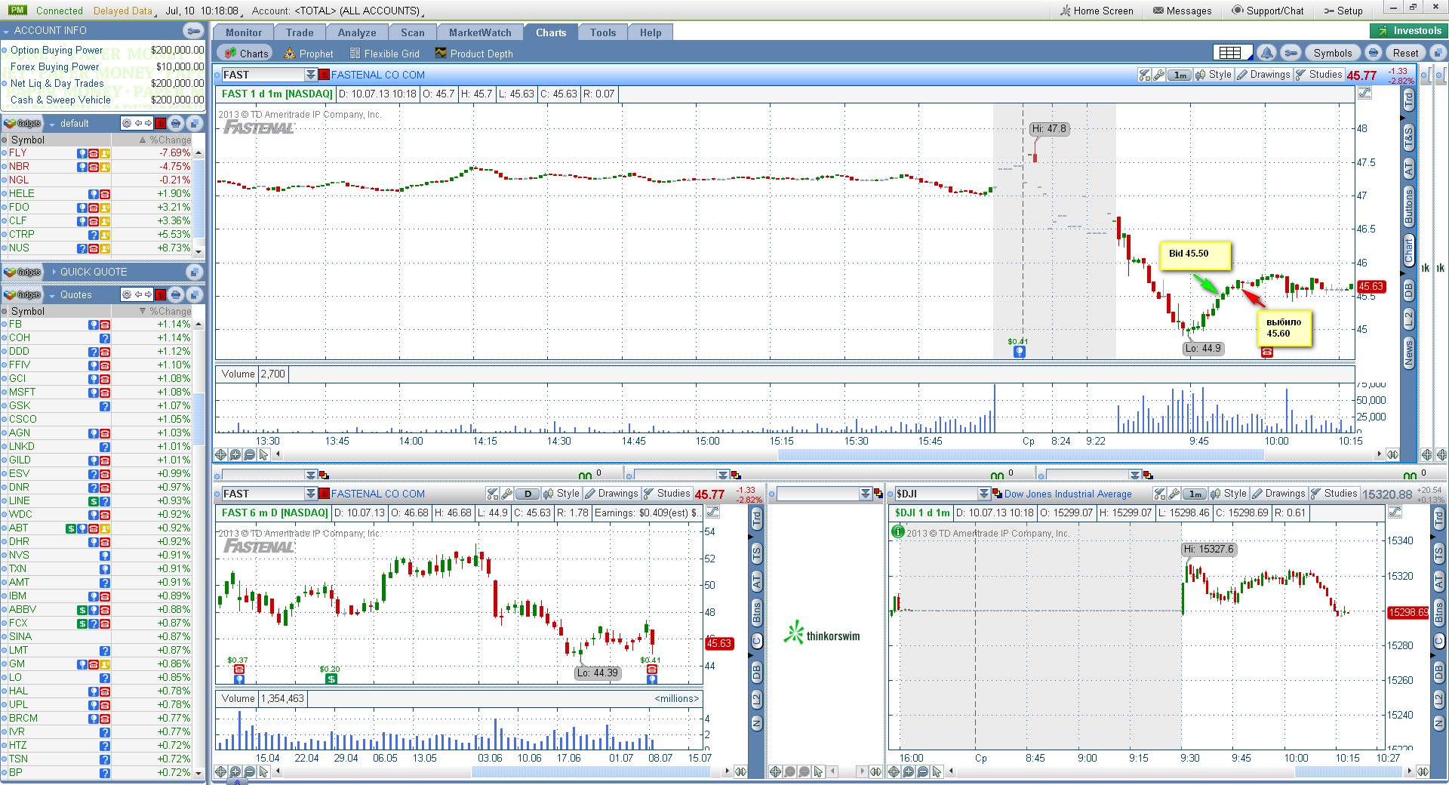Click the lightbulb icon in the NBR row
This screenshot has height=785, width=1449.
coord(82,167)
